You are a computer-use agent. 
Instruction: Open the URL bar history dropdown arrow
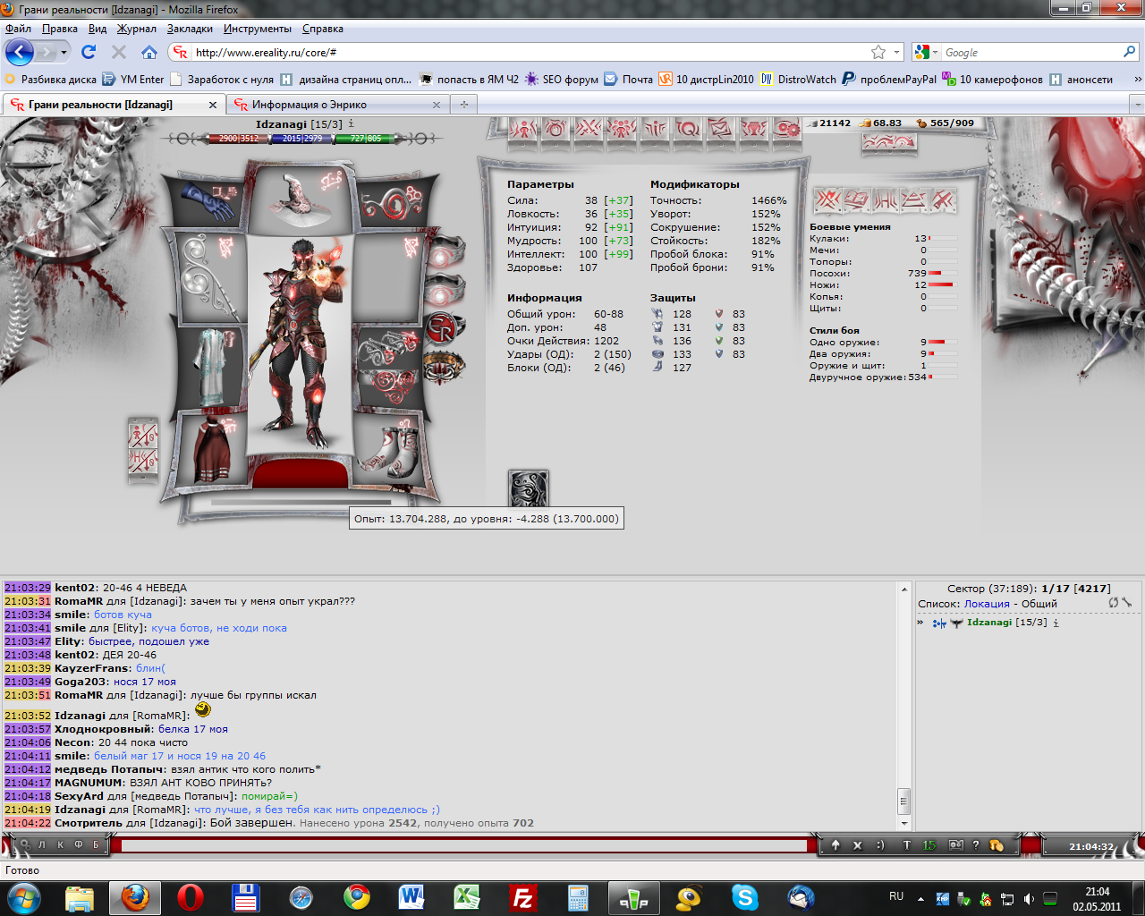click(x=896, y=52)
